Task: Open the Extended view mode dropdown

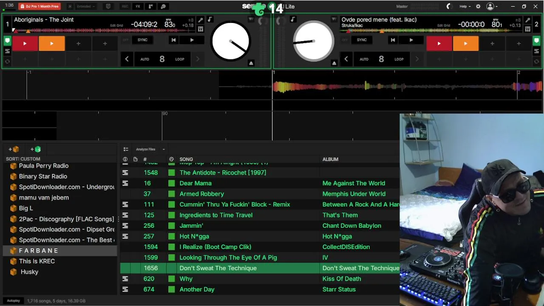Action: click(87, 6)
